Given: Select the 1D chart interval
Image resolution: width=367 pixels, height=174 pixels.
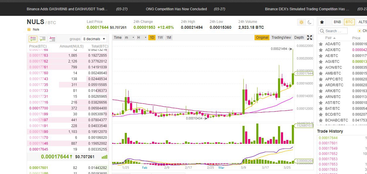Looking at the screenshot, I should coord(152,38).
